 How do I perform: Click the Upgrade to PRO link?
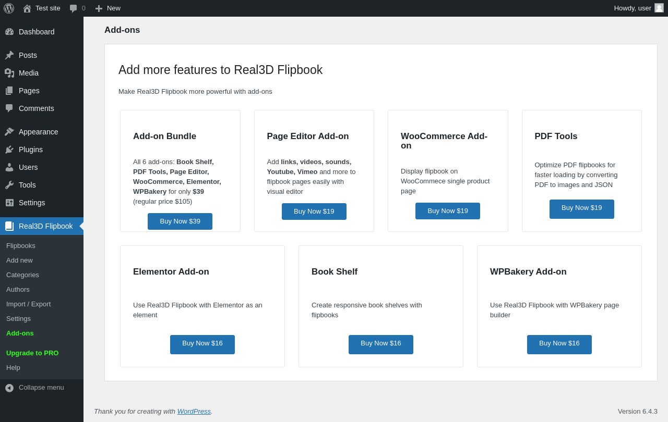tap(32, 353)
